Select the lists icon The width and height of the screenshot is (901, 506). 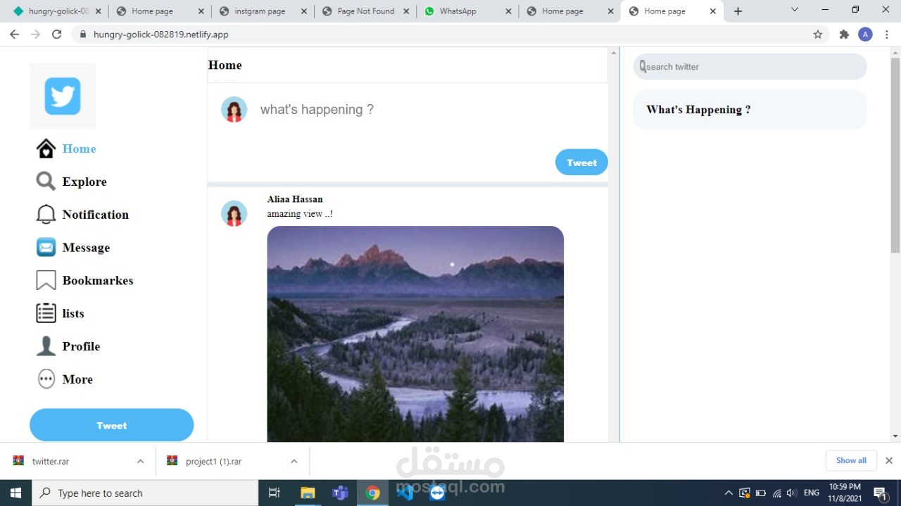(x=45, y=312)
